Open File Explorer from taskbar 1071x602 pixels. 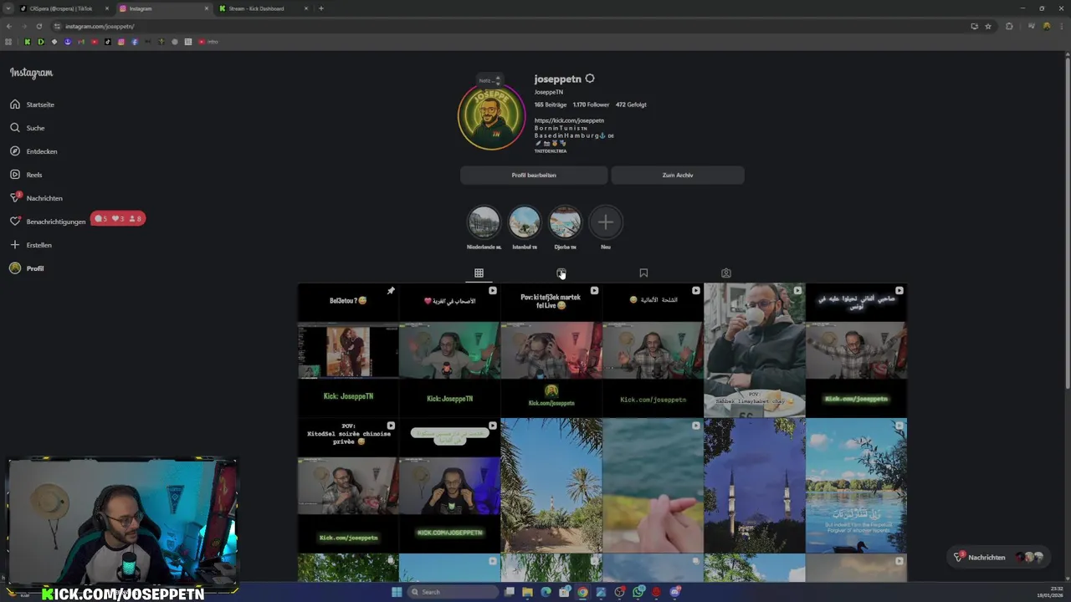point(528,592)
